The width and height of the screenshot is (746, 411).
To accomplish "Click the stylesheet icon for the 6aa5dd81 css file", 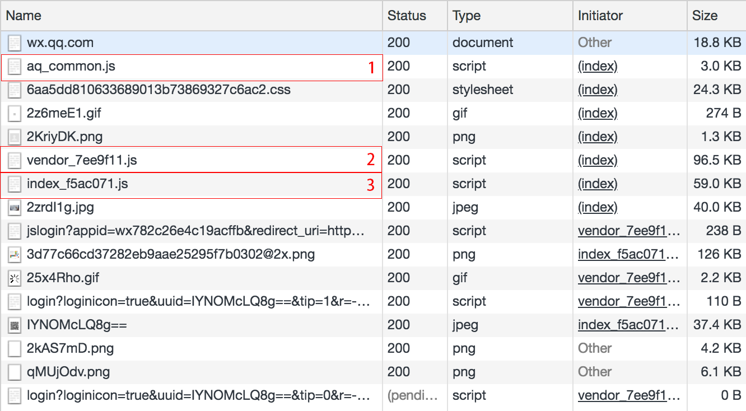I will tap(15, 90).
